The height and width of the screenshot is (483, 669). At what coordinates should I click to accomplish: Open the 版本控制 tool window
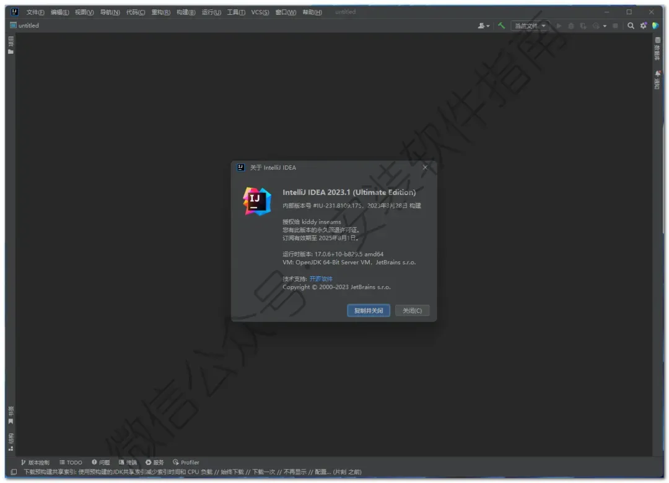click(35, 463)
